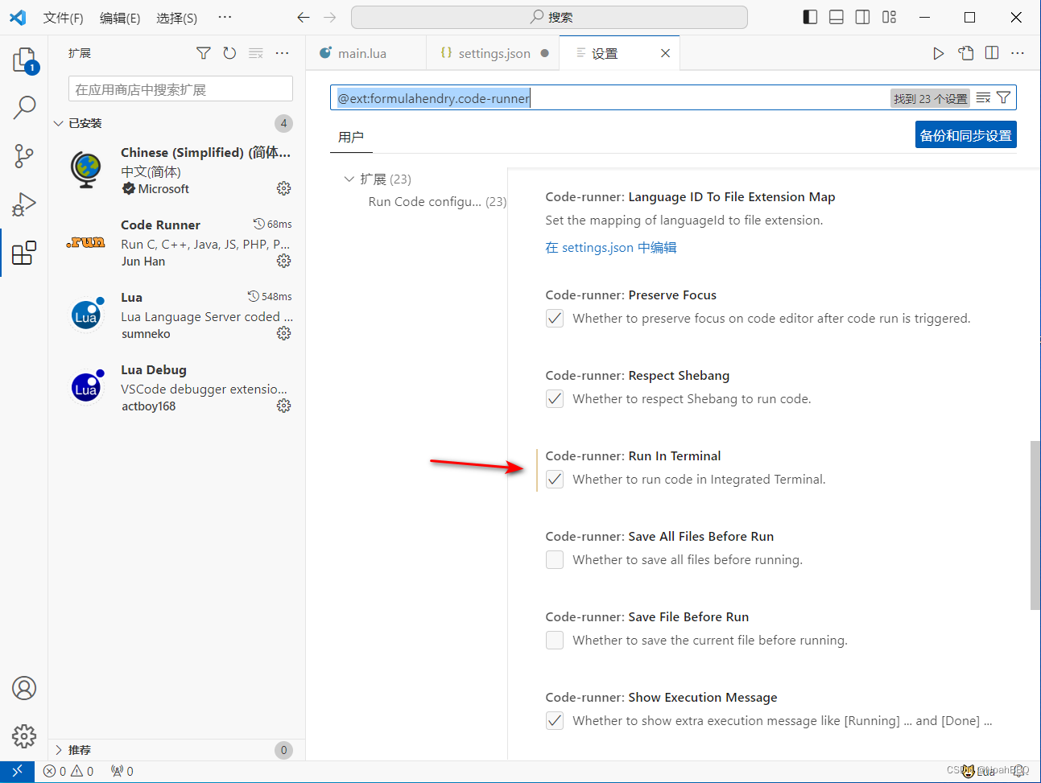Open the Manage gear in activity bar
1041x783 pixels.
(24, 736)
